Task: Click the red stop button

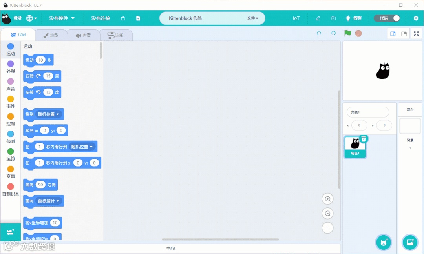Action: [358, 33]
